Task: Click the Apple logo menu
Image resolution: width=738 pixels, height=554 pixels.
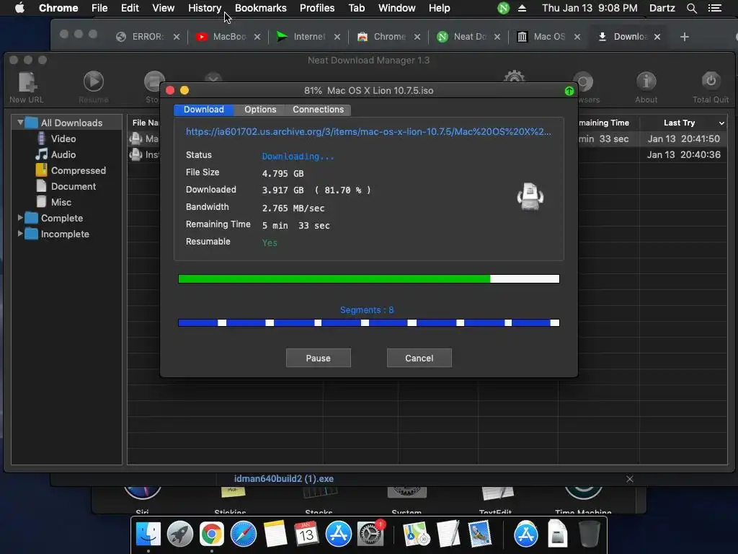Action: tap(19, 8)
